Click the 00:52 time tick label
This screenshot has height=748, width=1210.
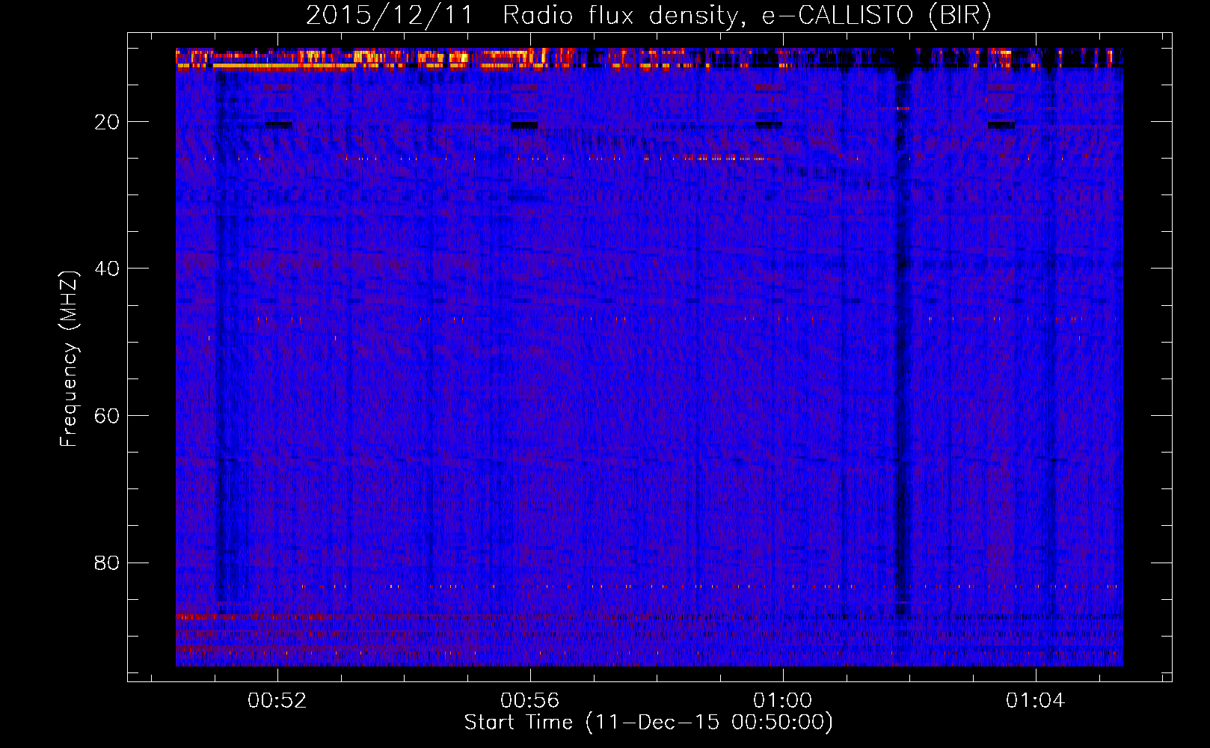click(277, 701)
